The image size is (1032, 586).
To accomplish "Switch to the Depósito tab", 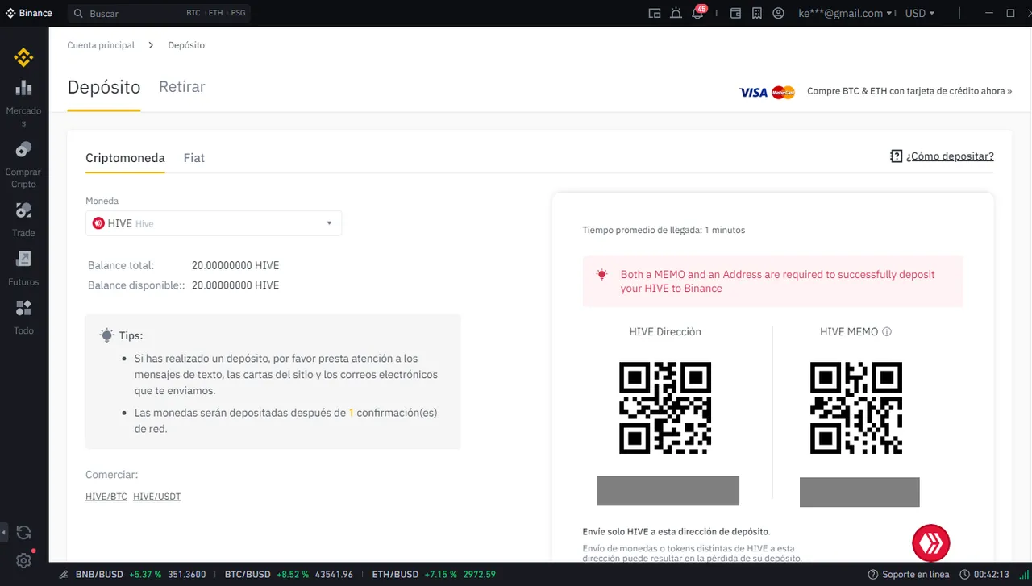I will coord(104,87).
